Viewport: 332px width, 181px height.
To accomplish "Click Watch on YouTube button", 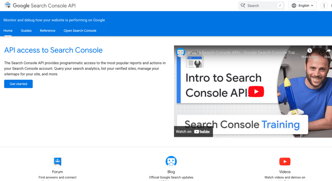I will point(193,131).
